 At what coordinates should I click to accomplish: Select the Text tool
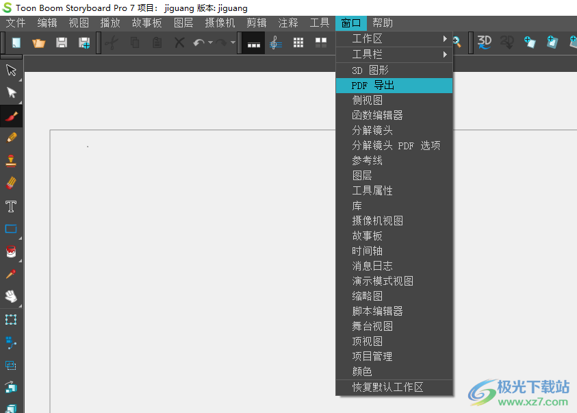[11, 206]
